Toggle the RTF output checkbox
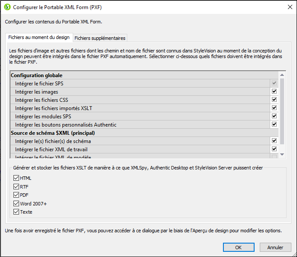 pyautogui.click(x=16, y=187)
